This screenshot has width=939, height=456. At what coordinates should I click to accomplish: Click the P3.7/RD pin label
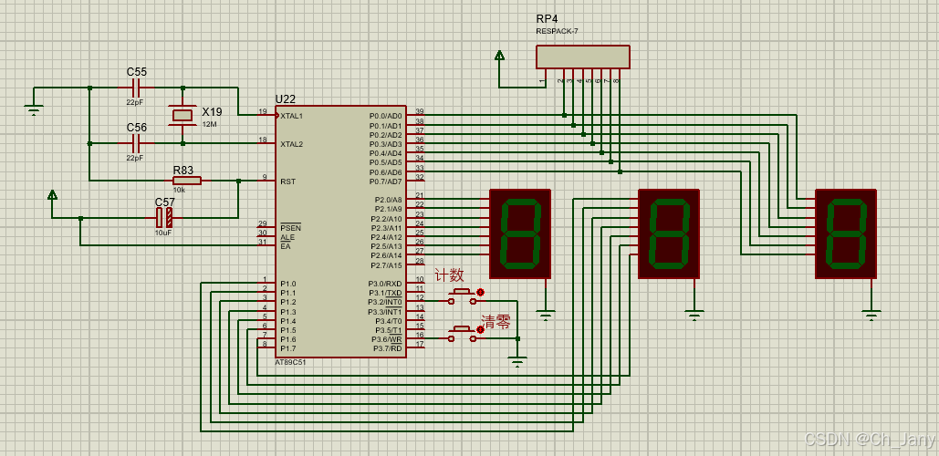[x=388, y=348]
